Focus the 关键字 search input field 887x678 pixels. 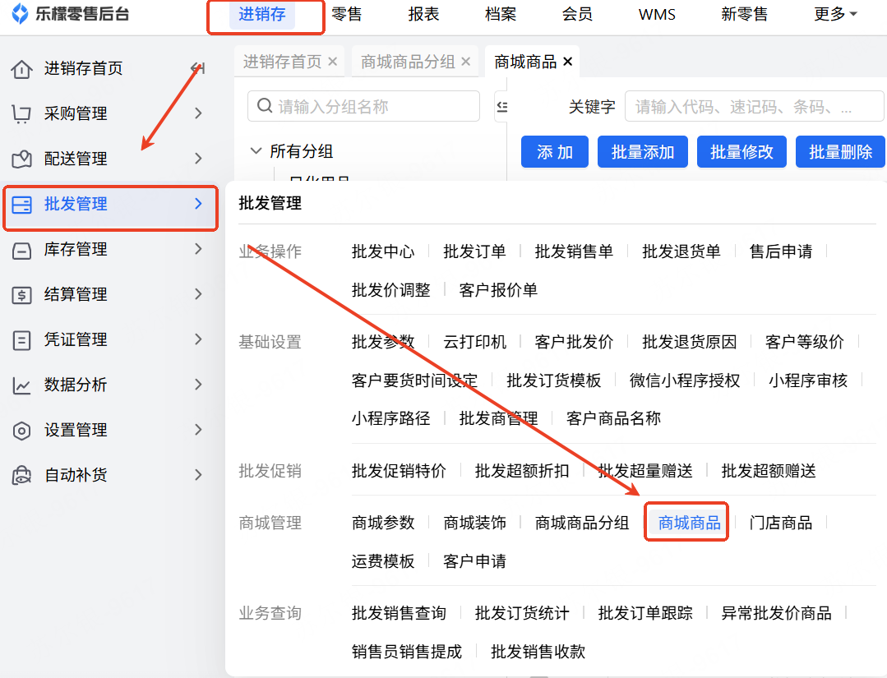(754, 106)
